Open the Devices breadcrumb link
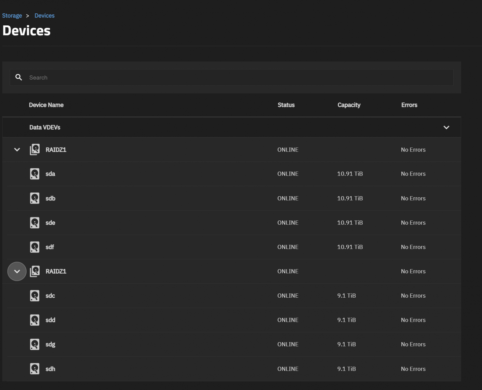This screenshot has height=390, width=482. [45, 16]
